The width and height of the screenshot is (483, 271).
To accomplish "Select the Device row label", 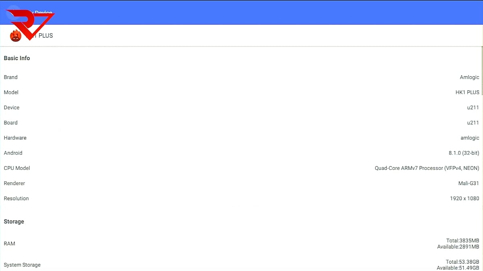I will (x=12, y=108).
